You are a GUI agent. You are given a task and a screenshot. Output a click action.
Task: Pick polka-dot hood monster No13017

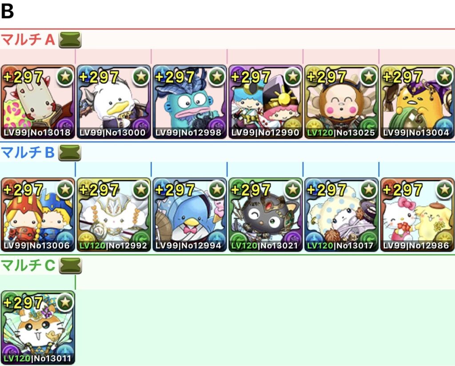[342, 215]
